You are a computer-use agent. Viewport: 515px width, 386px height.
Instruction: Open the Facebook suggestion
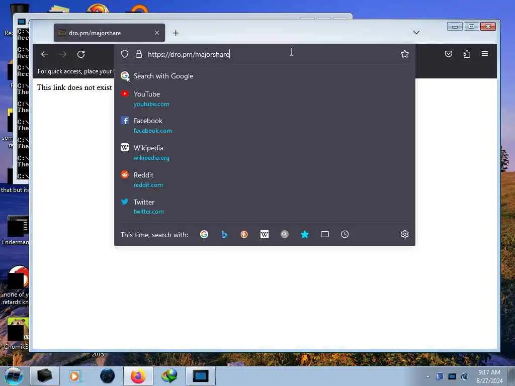(265, 125)
